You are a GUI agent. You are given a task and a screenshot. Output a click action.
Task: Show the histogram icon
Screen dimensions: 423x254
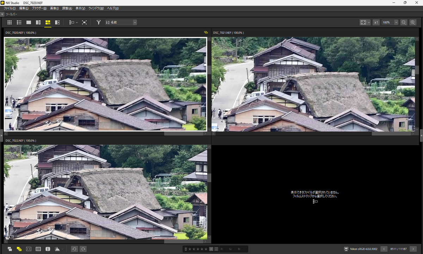[57, 249]
